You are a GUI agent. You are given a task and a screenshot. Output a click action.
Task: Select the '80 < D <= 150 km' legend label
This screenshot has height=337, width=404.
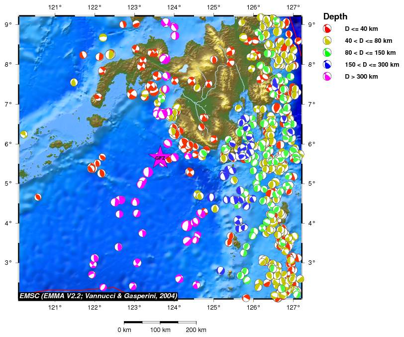click(x=371, y=53)
